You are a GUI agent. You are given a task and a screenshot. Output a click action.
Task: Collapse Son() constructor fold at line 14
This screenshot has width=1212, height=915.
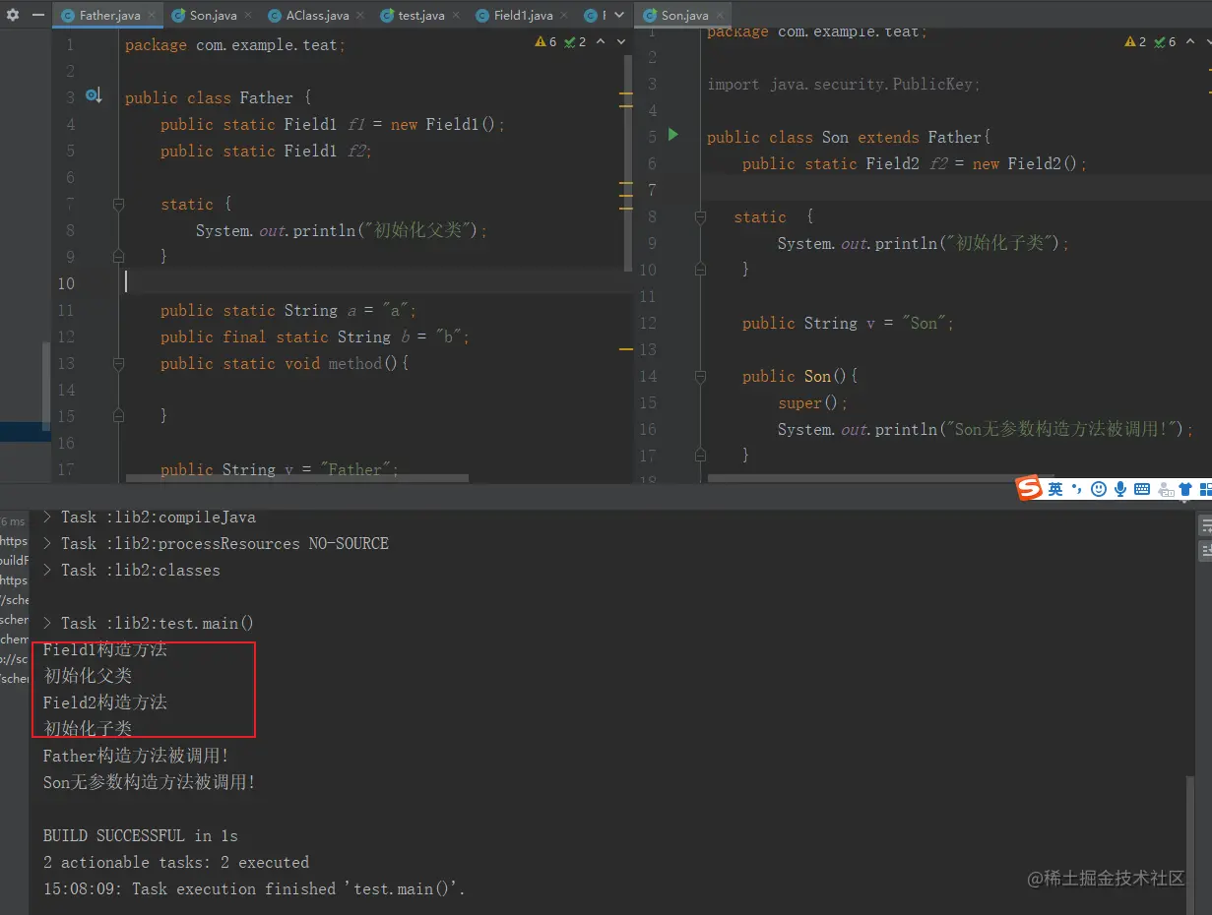pyautogui.click(x=700, y=376)
